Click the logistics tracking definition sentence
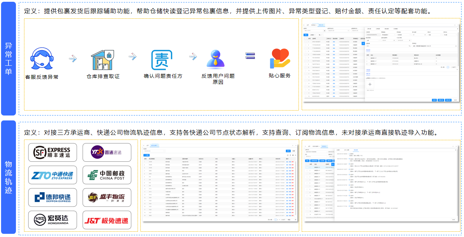 pos(231,133)
